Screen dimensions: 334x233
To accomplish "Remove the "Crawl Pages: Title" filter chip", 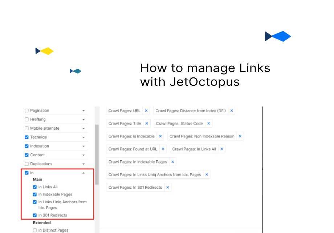I will click(146, 124).
